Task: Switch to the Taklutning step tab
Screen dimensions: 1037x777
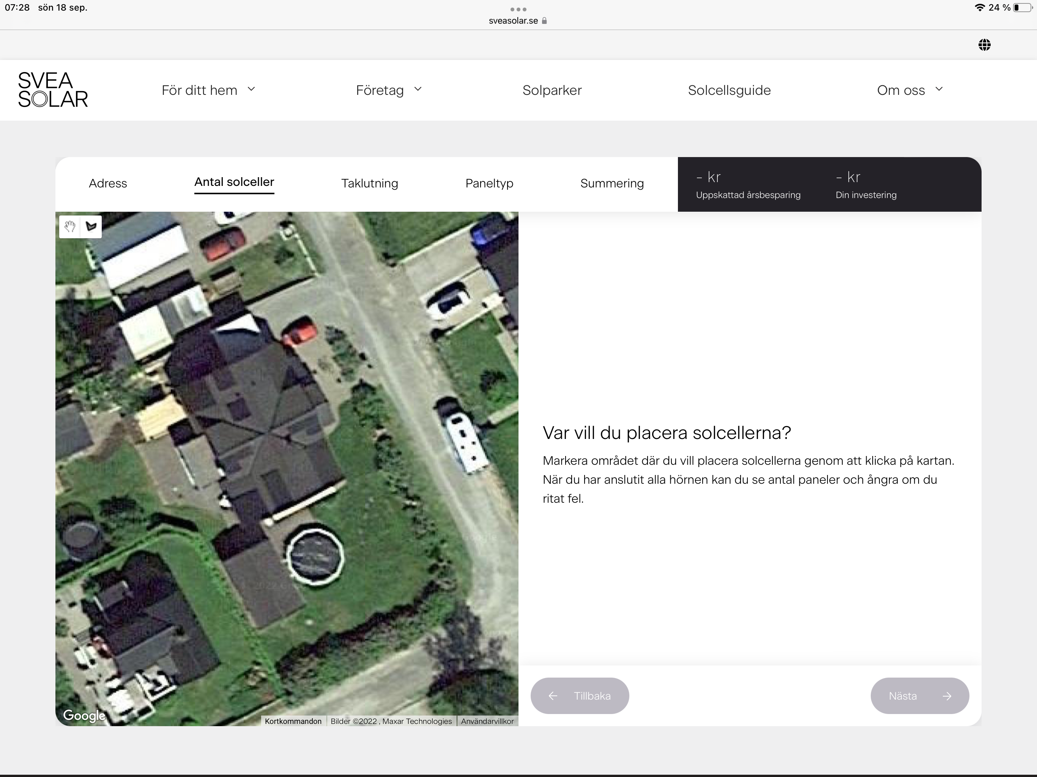Action: click(369, 183)
